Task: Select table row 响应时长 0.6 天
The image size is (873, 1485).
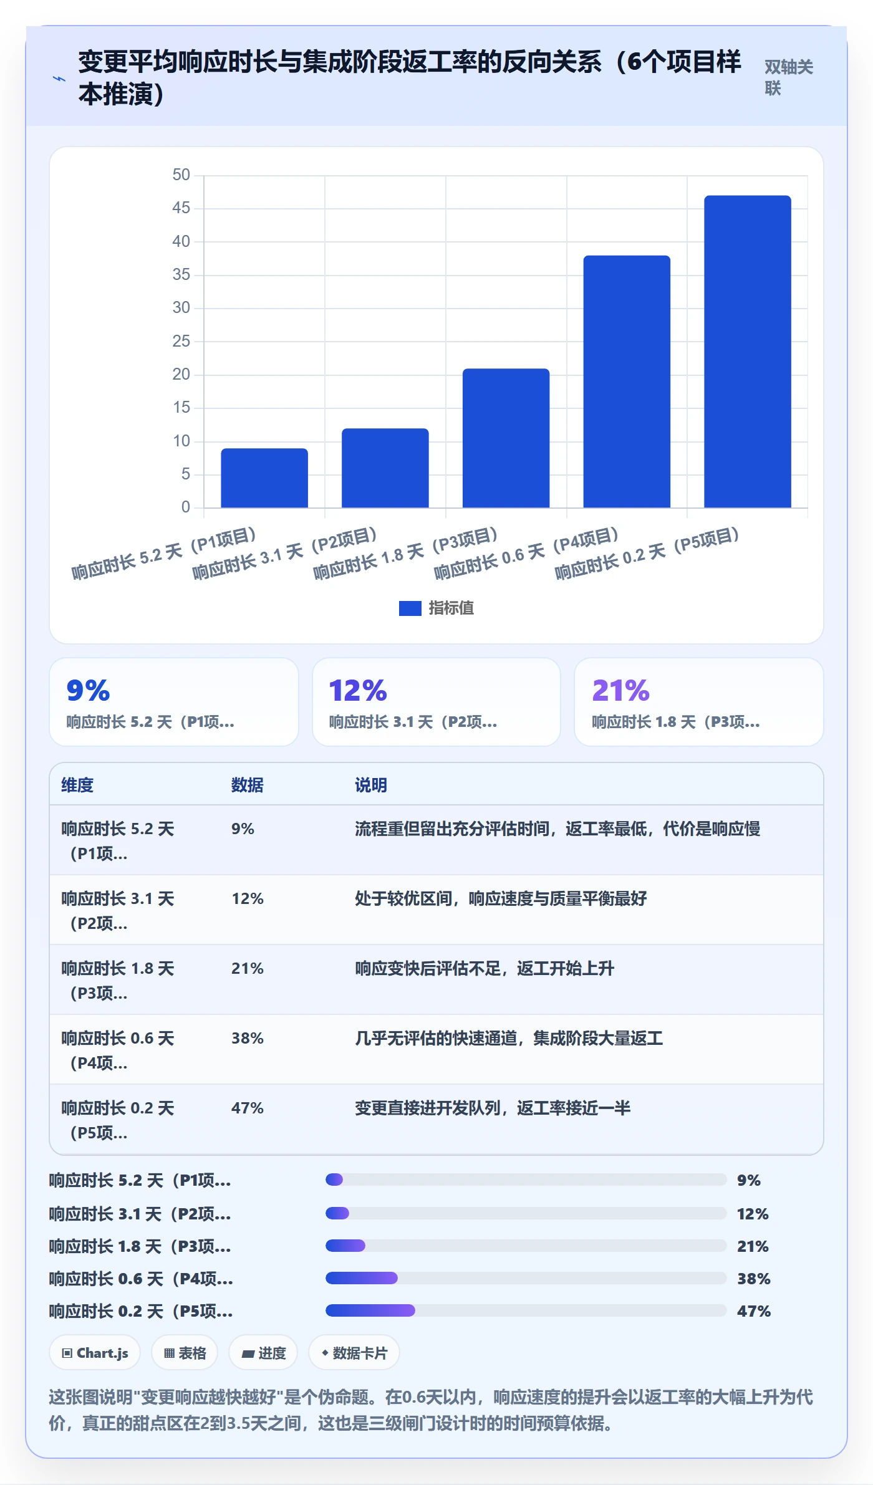Action: (x=436, y=1050)
